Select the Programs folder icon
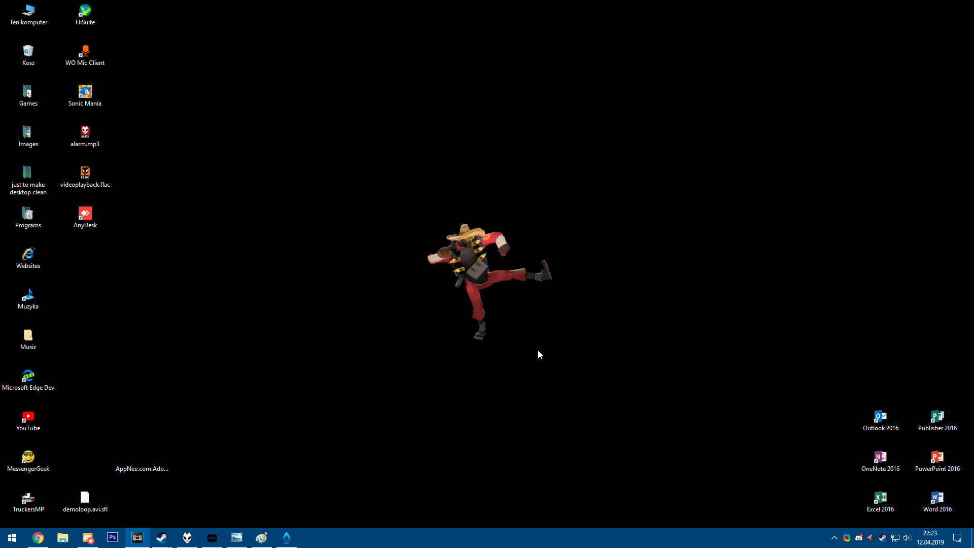974x548 pixels. (28, 217)
